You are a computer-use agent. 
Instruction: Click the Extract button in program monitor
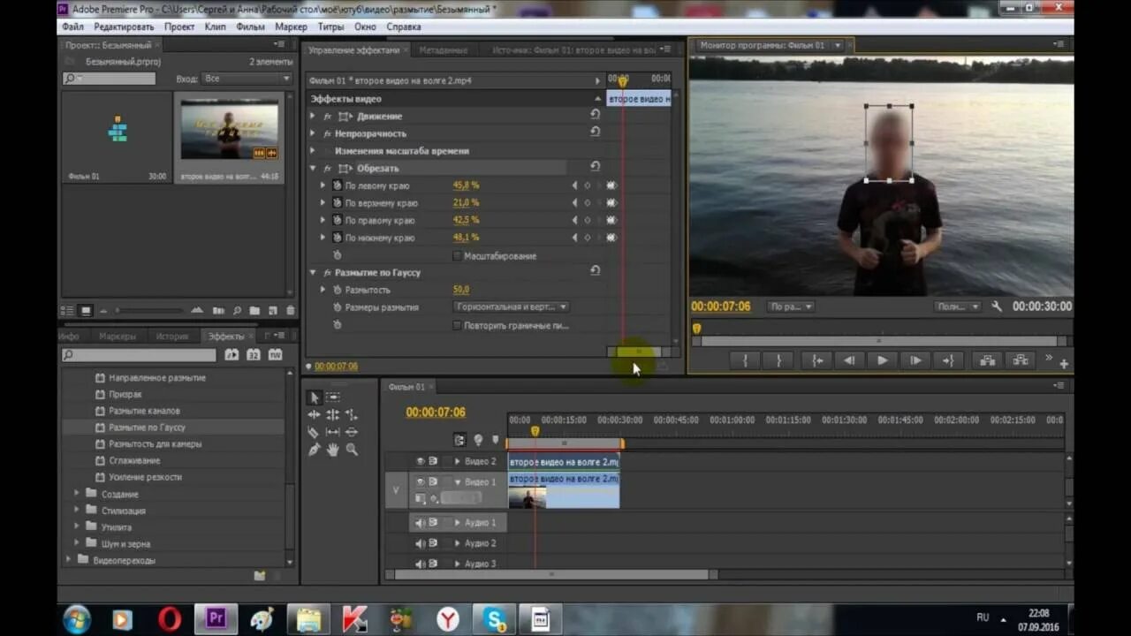click(1021, 360)
